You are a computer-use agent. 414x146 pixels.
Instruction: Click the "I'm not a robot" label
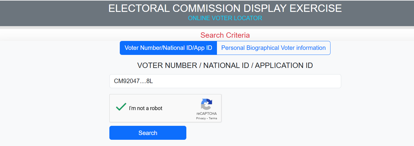coord(146,108)
